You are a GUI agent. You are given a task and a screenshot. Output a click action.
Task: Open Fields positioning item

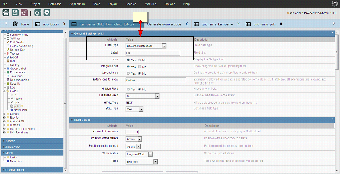[x=21, y=46]
